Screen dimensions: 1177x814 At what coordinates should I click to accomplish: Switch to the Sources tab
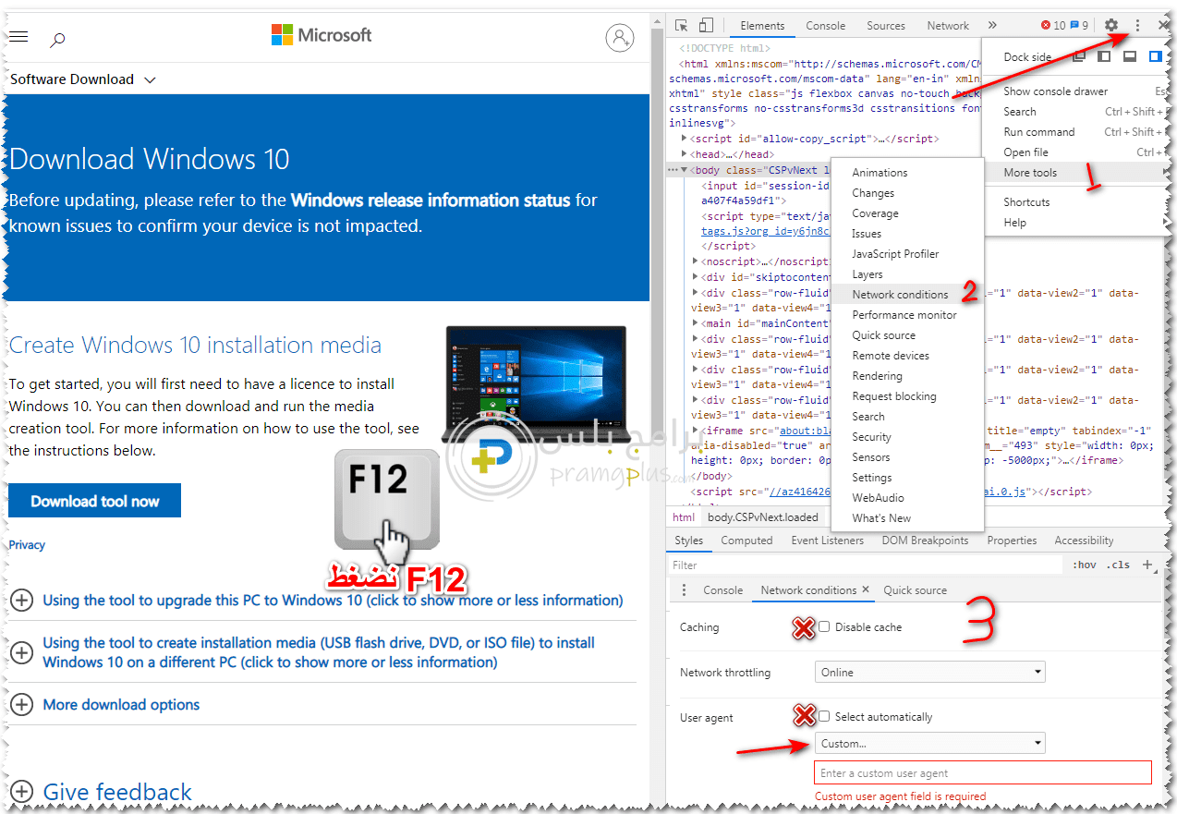point(886,26)
